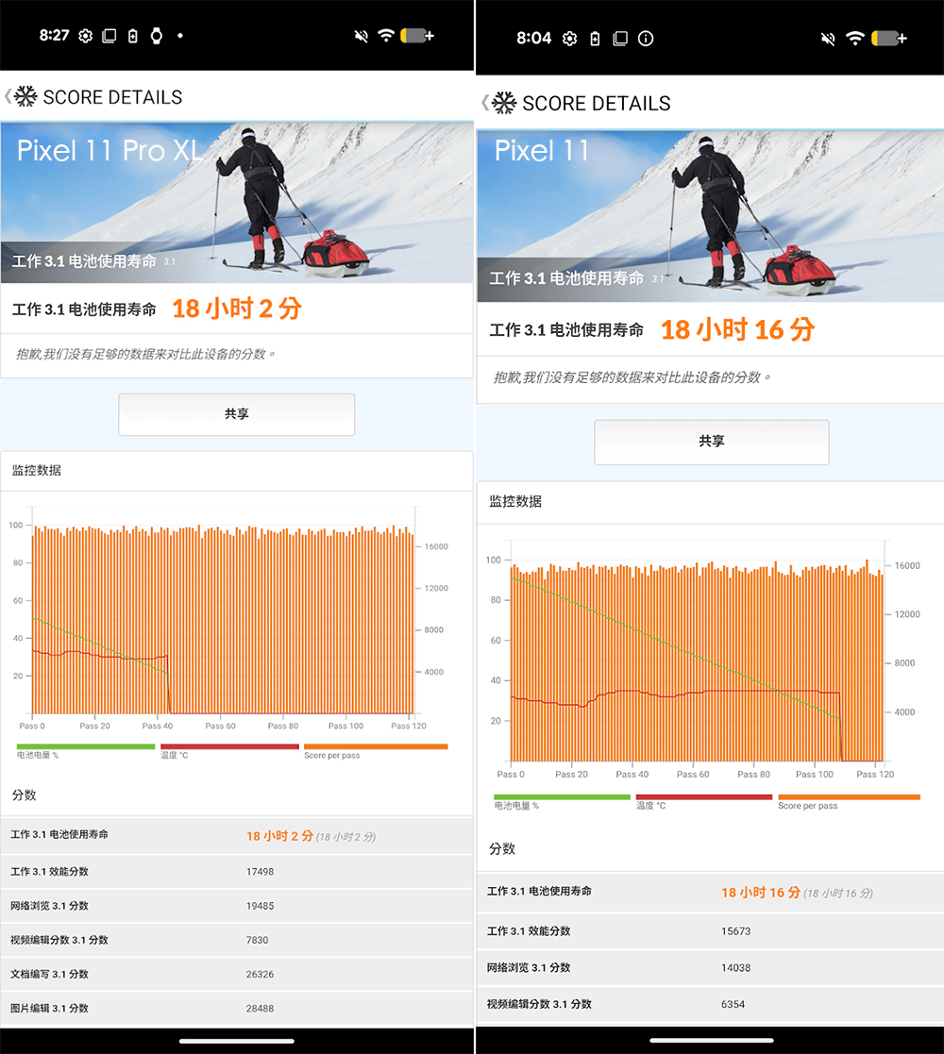944x1054 pixels.
Task: Tap the 抱歉 insufficient data notice on Pixel 11 Pro XL
Action: click(x=145, y=354)
